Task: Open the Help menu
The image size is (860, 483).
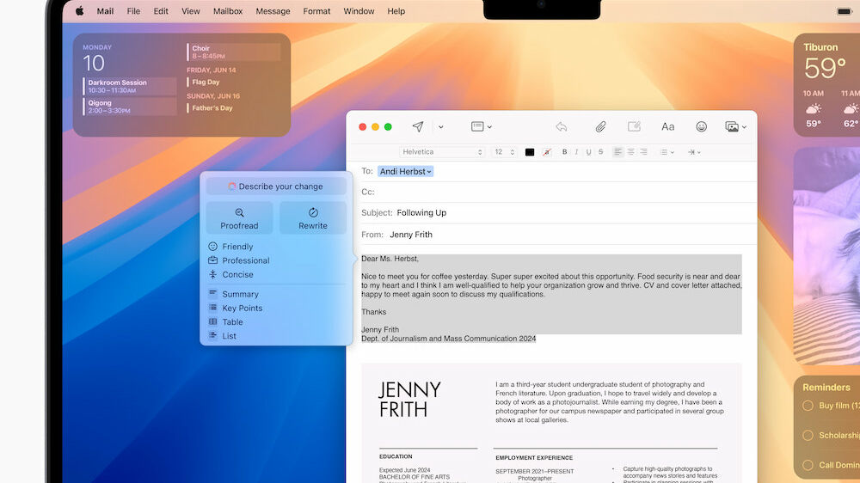Action: [x=396, y=11]
